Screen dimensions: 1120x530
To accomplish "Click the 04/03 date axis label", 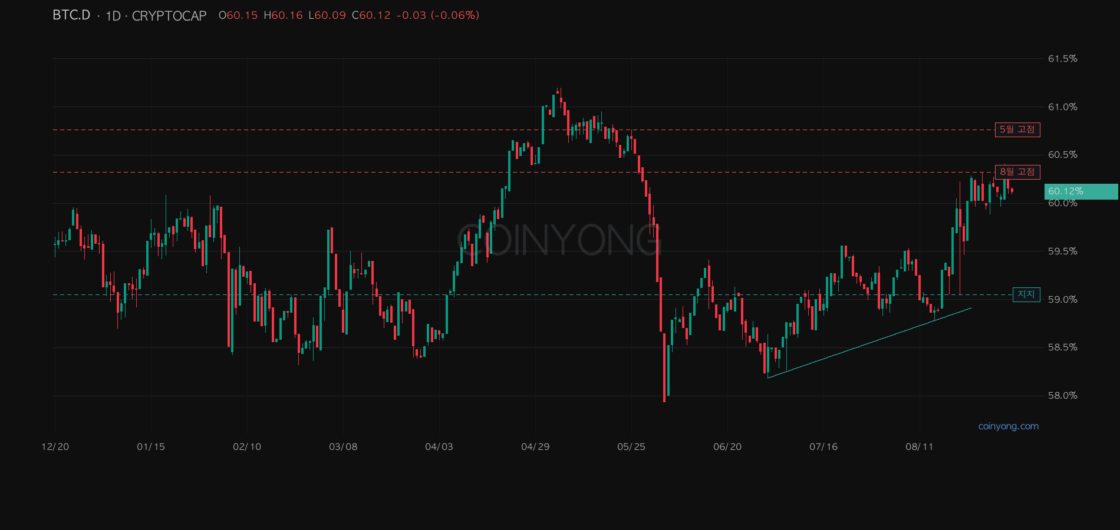I will pos(439,447).
